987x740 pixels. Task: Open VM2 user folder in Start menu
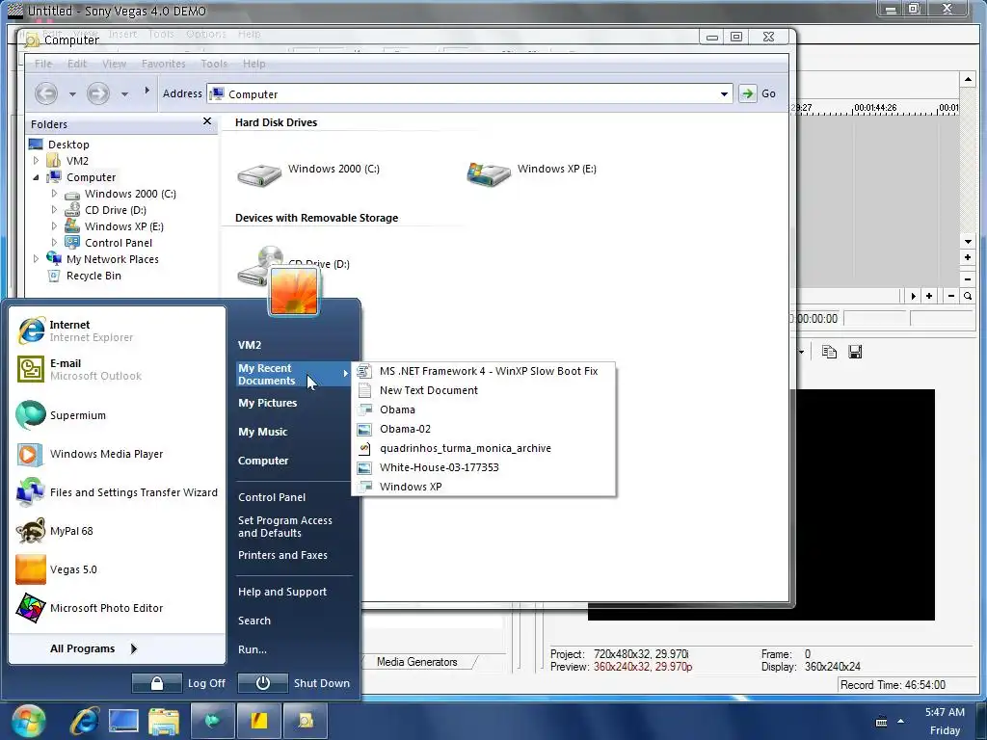[x=250, y=345]
